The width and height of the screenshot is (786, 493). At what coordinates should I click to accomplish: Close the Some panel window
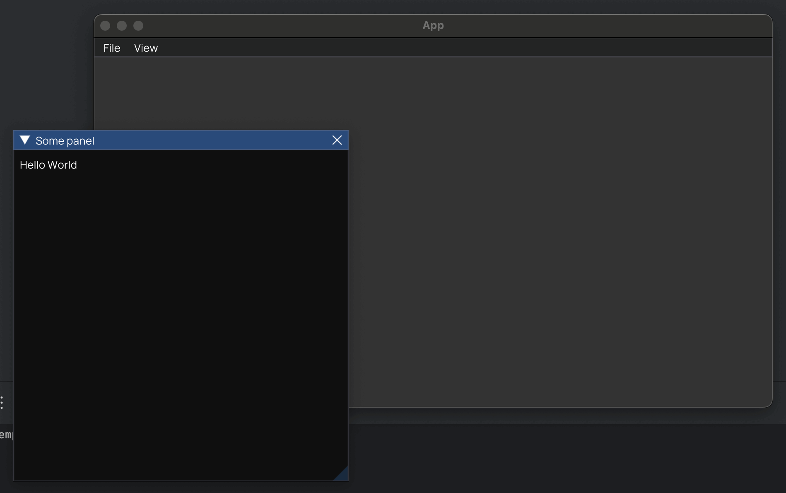pos(337,140)
